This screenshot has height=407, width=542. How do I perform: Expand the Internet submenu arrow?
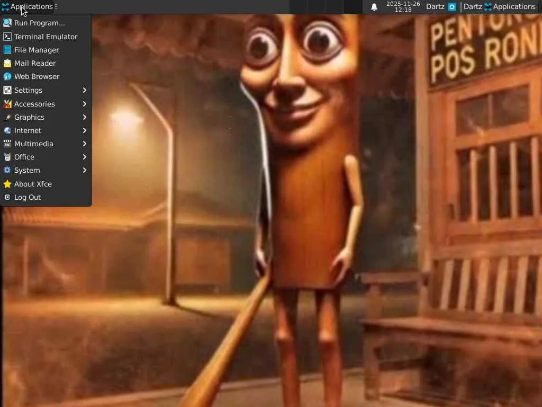(x=84, y=130)
